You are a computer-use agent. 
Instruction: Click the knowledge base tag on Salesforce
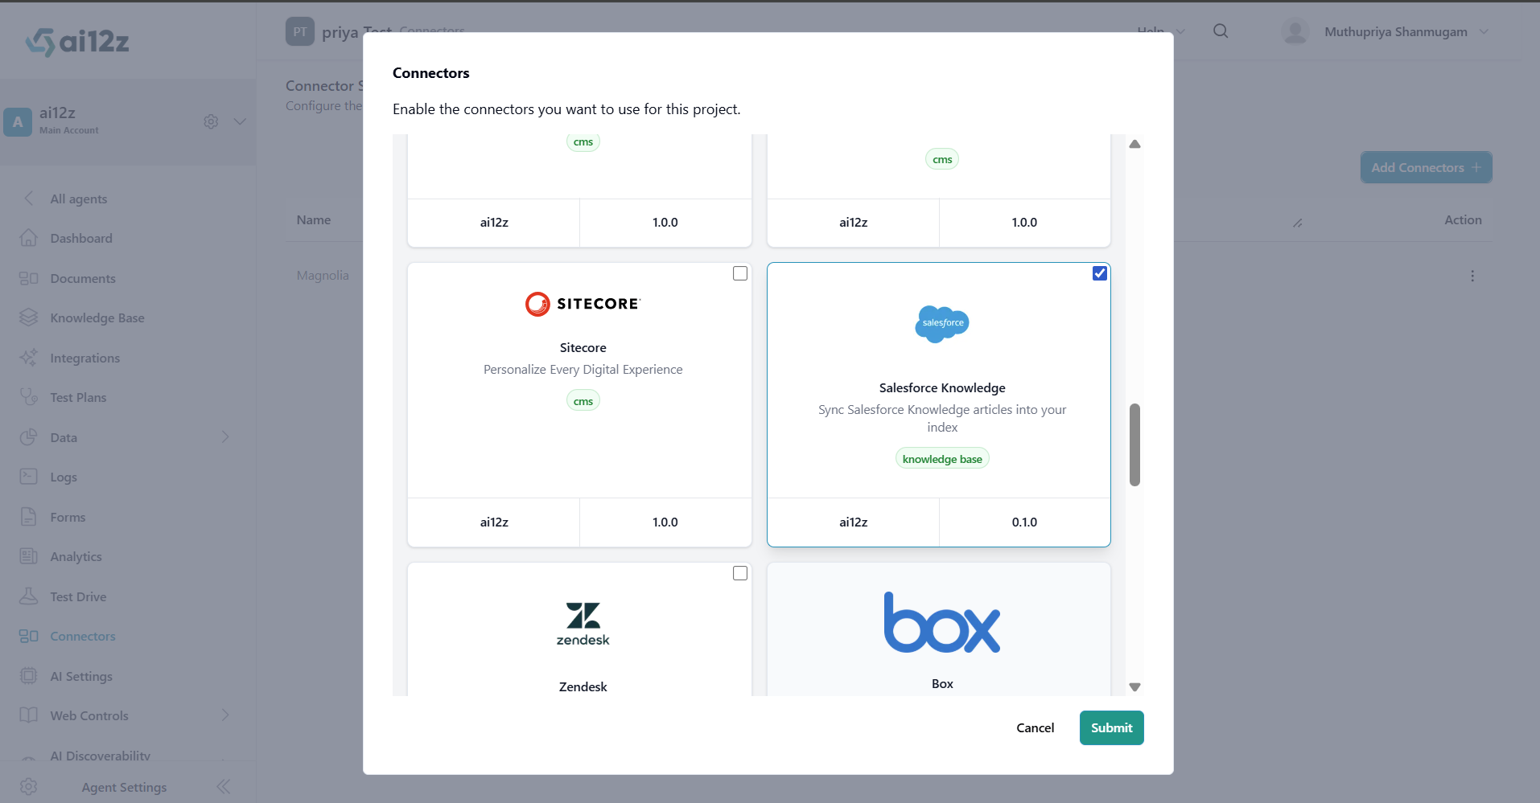pyautogui.click(x=942, y=459)
